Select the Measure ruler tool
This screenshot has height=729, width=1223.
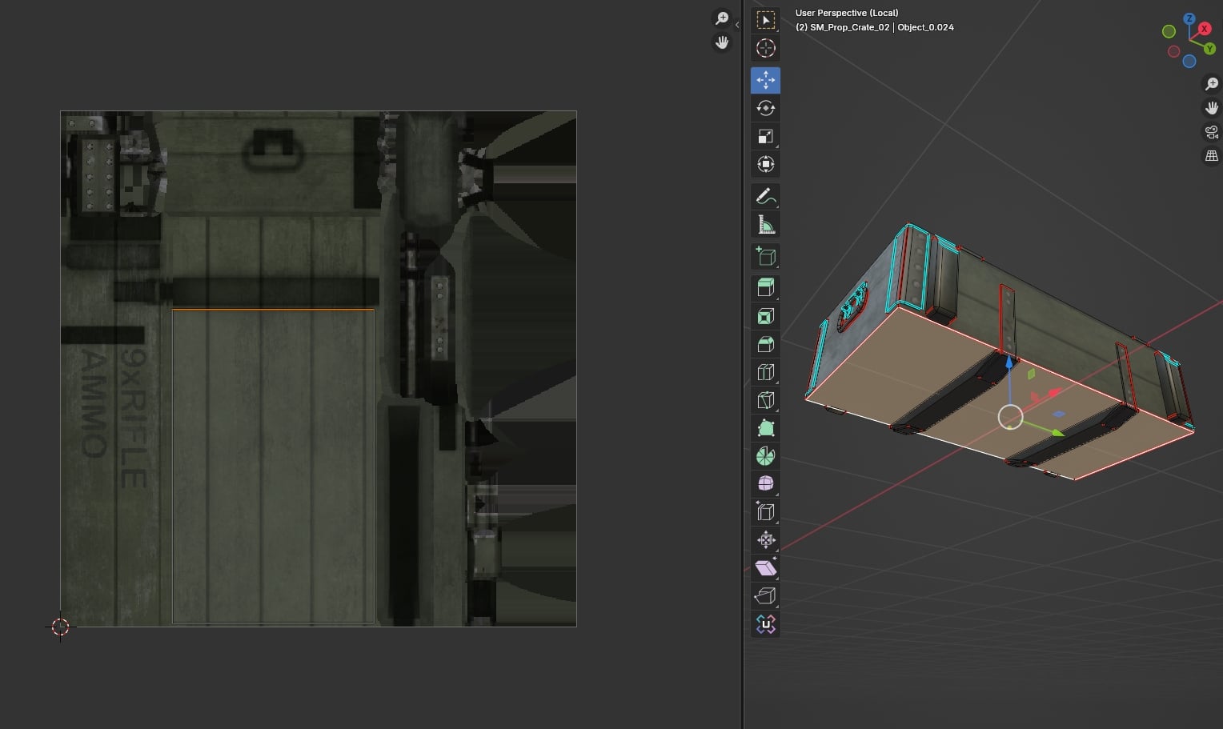click(765, 225)
